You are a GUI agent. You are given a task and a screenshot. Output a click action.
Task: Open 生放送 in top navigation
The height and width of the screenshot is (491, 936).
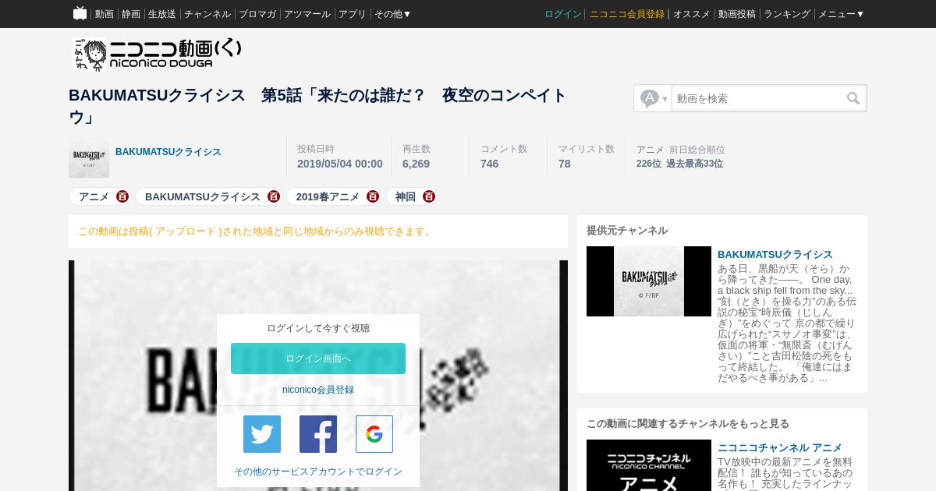[x=162, y=14]
